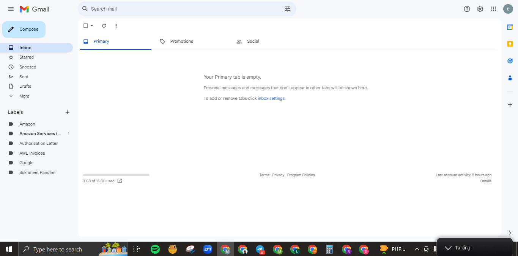Tick the select all messages checkbox
518x256 pixels.
[x=86, y=26]
